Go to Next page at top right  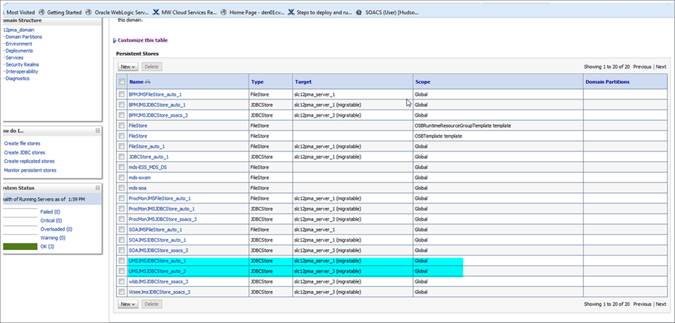click(661, 67)
